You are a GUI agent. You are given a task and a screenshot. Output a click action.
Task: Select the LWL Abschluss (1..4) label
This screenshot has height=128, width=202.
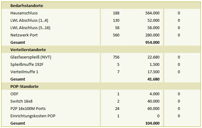point(29,21)
